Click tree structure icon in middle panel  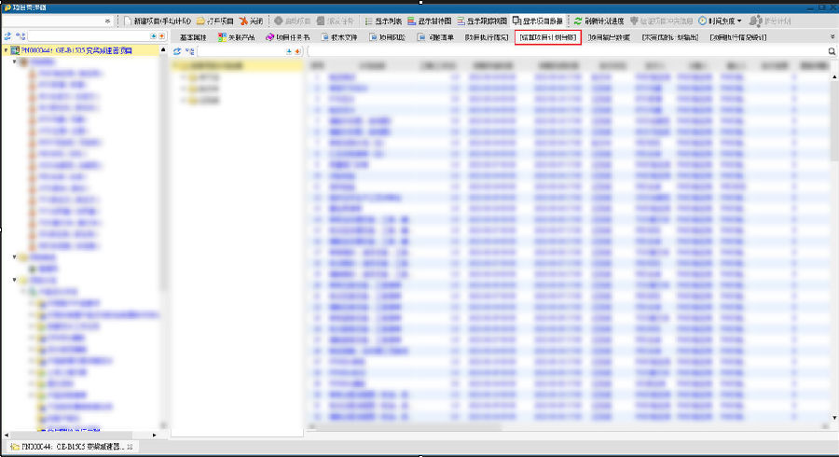[x=190, y=51]
